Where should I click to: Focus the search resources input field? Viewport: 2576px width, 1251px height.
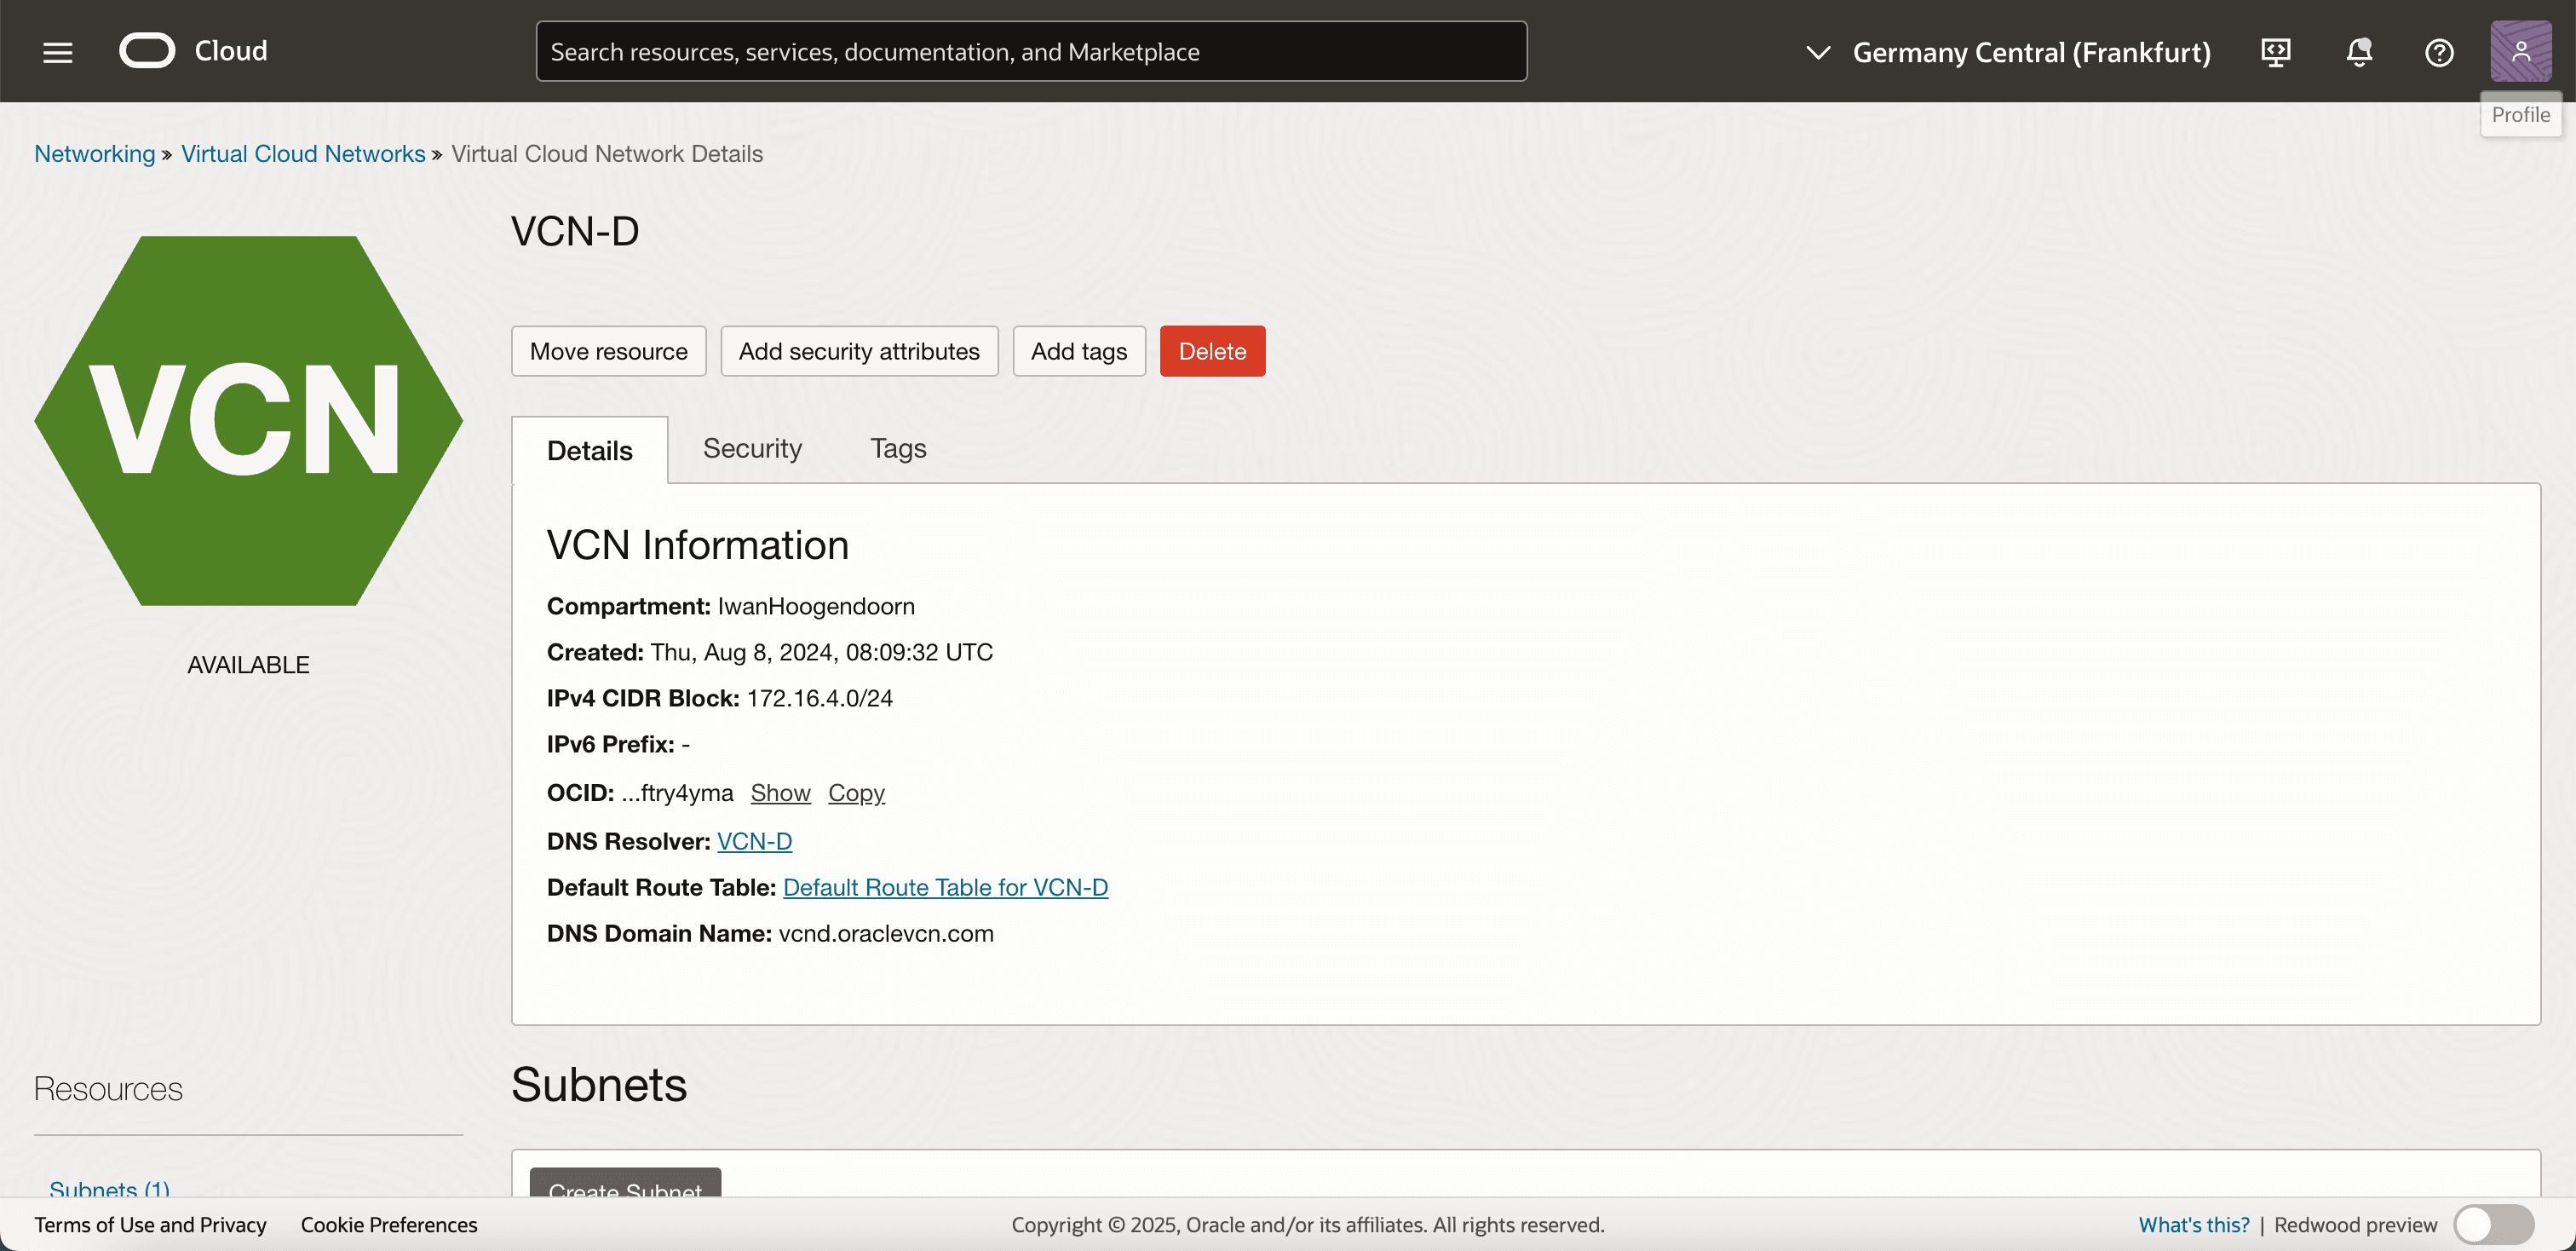pos(1030,52)
